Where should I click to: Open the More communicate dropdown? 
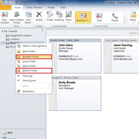point(69,17)
